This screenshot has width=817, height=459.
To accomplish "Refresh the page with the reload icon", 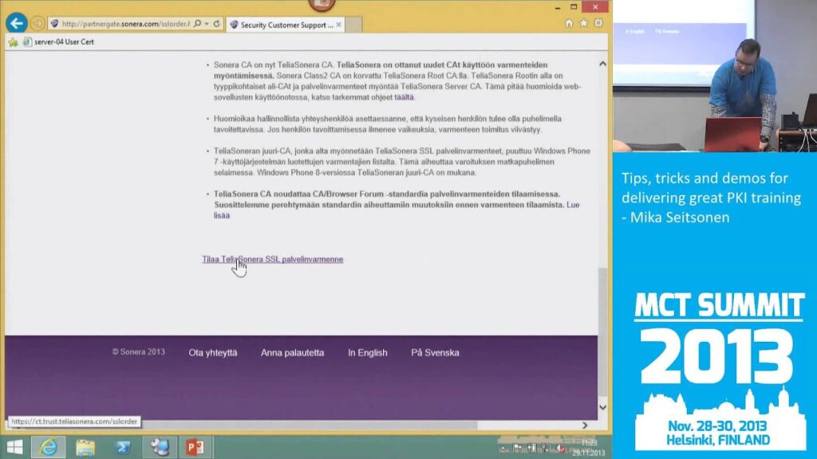I will [217, 24].
